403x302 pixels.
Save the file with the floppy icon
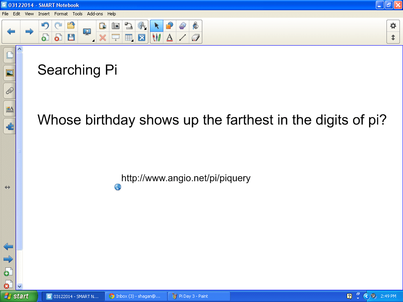pyautogui.click(x=71, y=37)
